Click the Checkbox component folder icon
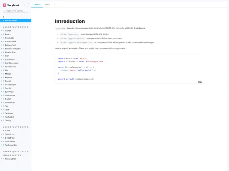 (4, 38)
